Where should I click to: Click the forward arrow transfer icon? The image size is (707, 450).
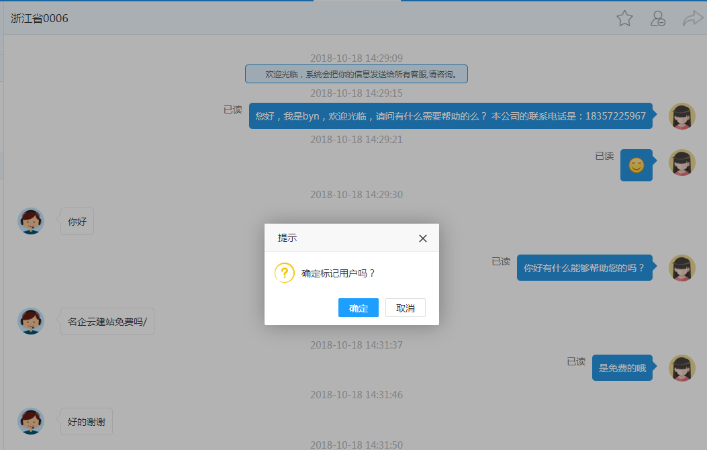(x=692, y=19)
